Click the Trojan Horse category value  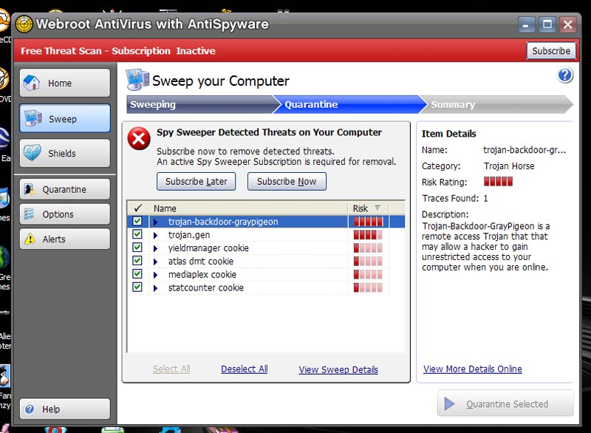pos(509,166)
